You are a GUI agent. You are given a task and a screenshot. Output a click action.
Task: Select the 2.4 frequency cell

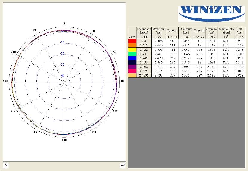(144, 41)
